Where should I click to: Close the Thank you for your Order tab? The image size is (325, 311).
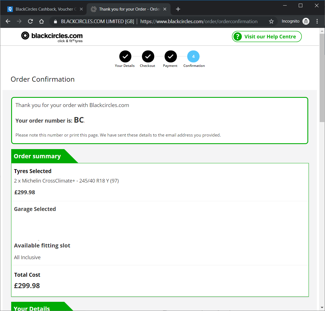[165, 9]
